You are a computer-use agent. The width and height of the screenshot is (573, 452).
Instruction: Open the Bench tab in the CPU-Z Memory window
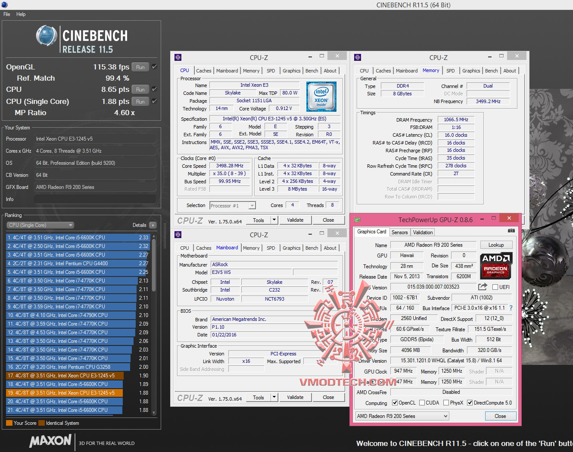[x=491, y=71]
